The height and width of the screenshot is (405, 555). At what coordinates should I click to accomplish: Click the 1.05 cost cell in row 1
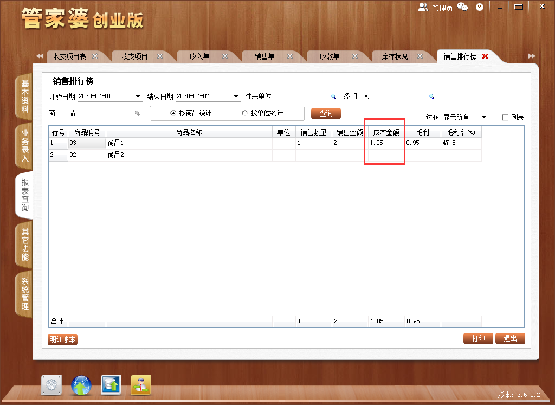pyautogui.click(x=386, y=143)
